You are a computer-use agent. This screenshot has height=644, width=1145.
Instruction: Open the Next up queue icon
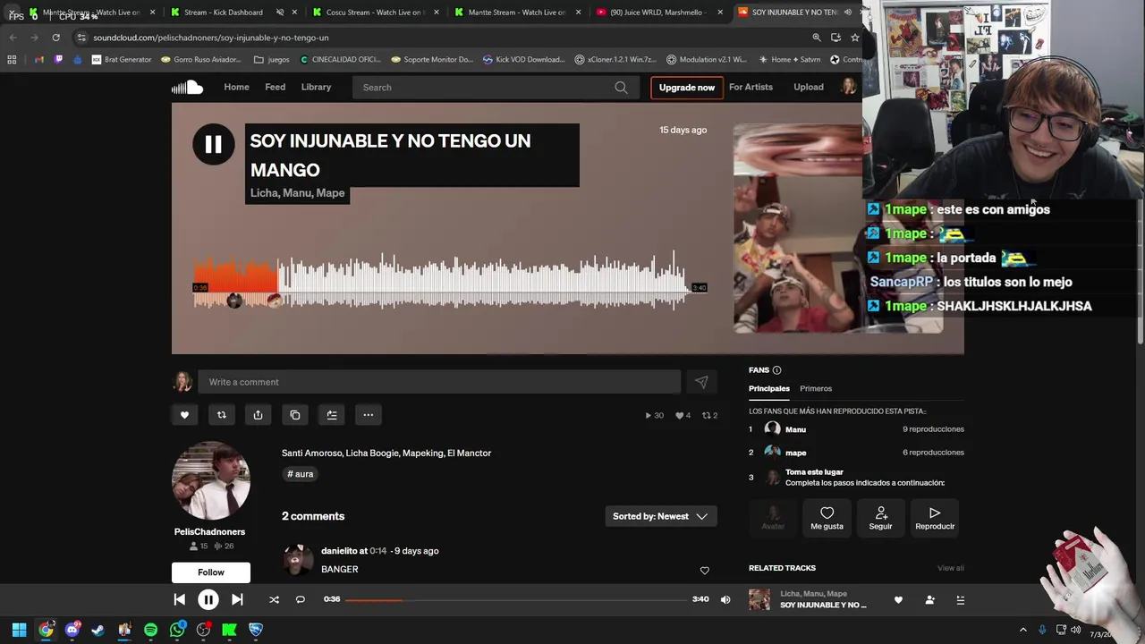coord(960,600)
